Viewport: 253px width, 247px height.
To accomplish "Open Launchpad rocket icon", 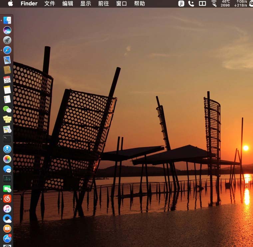I will [7, 40].
